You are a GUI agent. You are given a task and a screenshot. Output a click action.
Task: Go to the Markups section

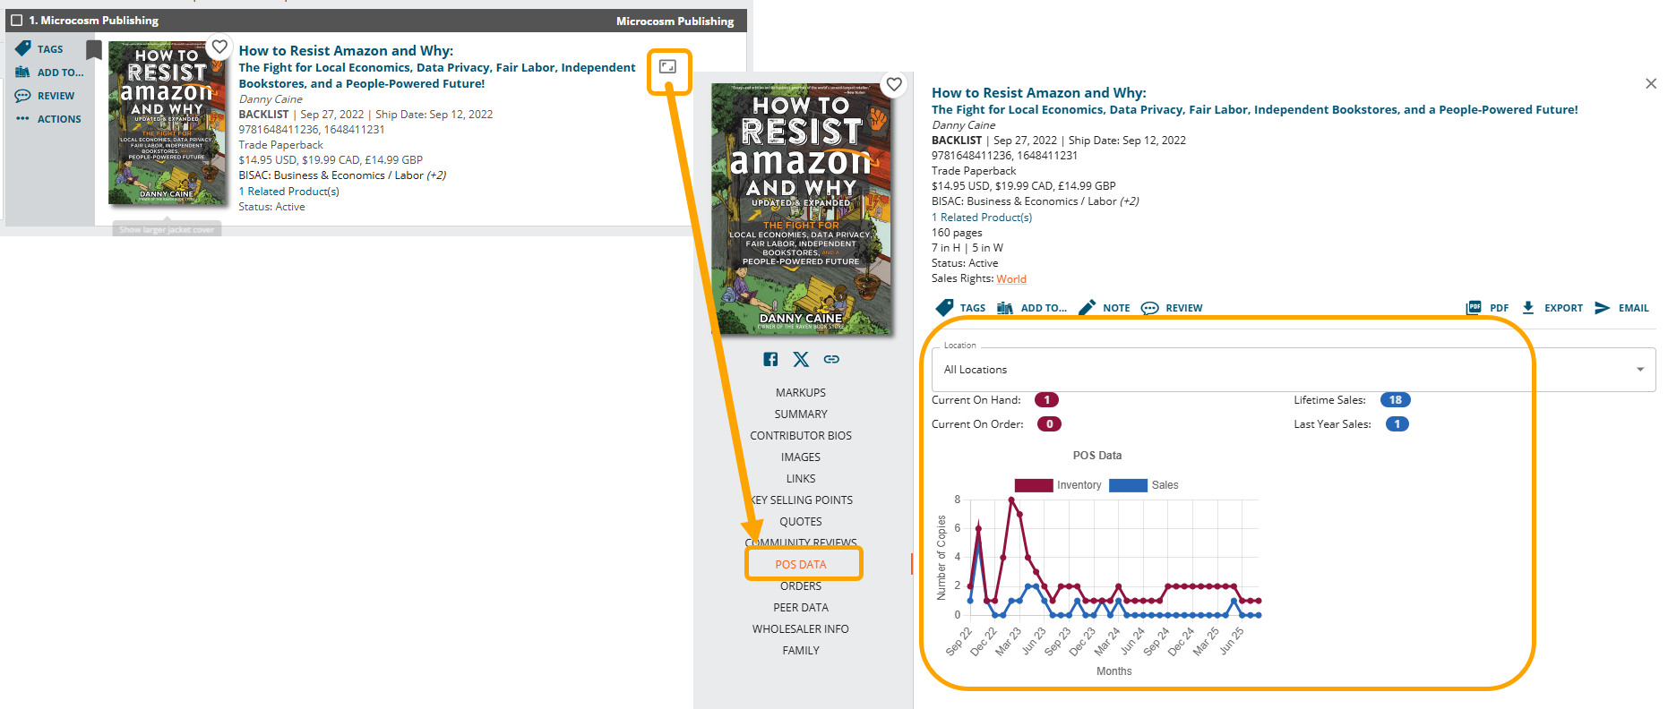[801, 393]
